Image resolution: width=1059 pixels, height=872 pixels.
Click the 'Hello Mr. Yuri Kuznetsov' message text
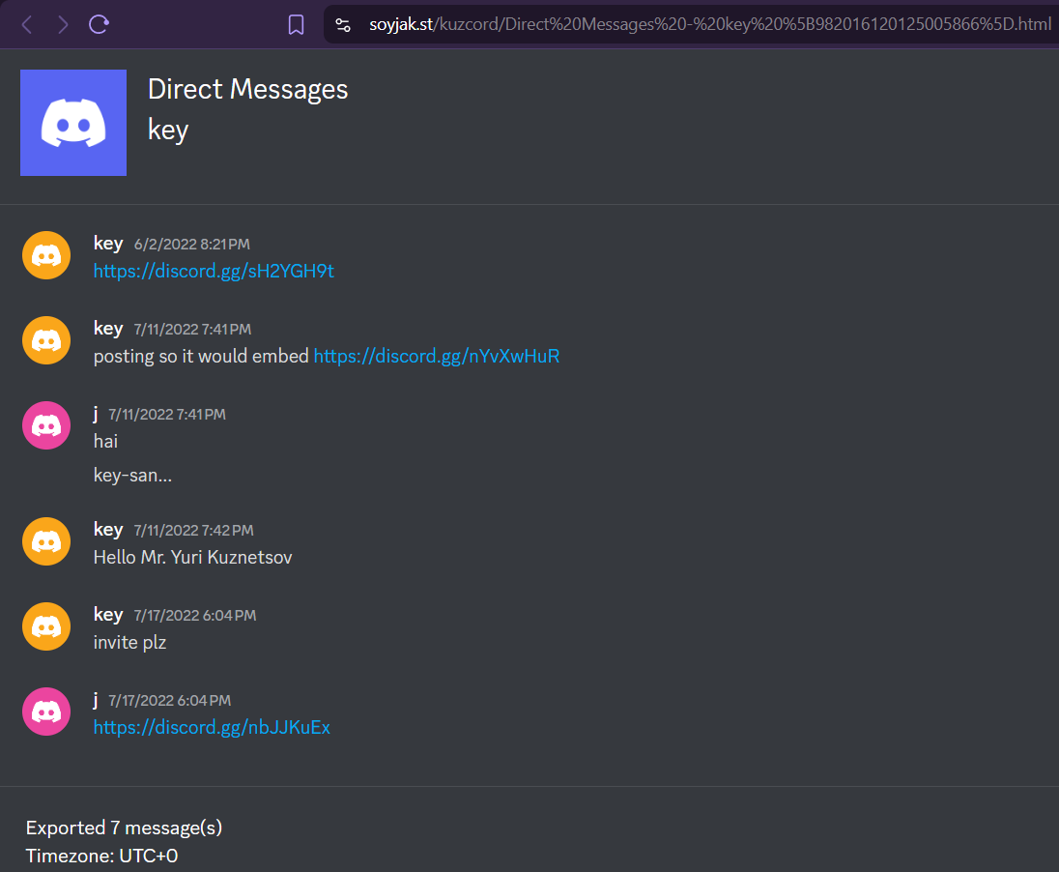pyautogui.click(x=192, y=557)
